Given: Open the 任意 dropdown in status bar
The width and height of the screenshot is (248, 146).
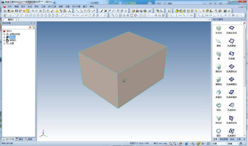Looking at the screenshot, I should pos(219,144).
